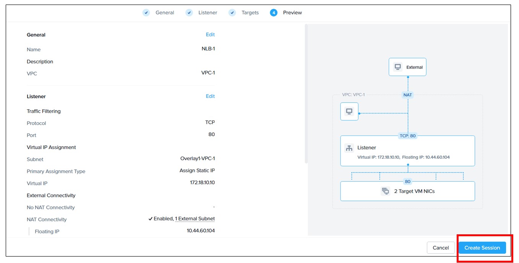Click the External node monitor icon
519x263 pixels.
(x=398, y=67)
